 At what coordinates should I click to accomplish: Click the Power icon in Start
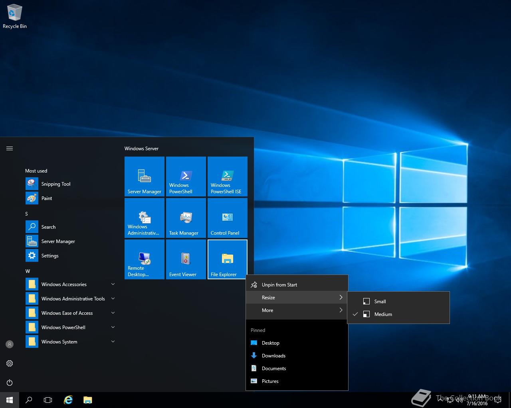pyautogui.click(x=10, y=382)
